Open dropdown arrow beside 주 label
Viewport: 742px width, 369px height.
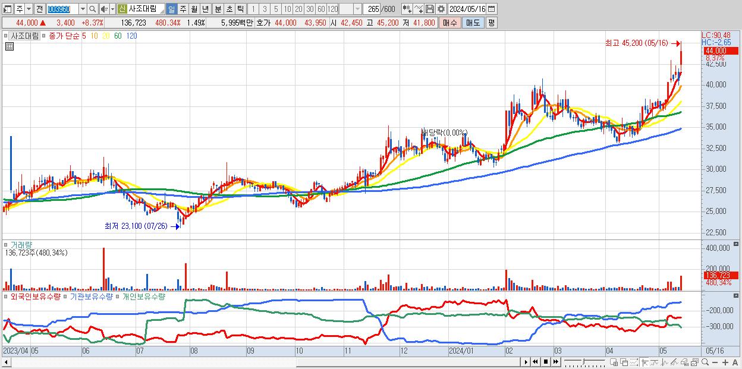(x=29, y=9)
